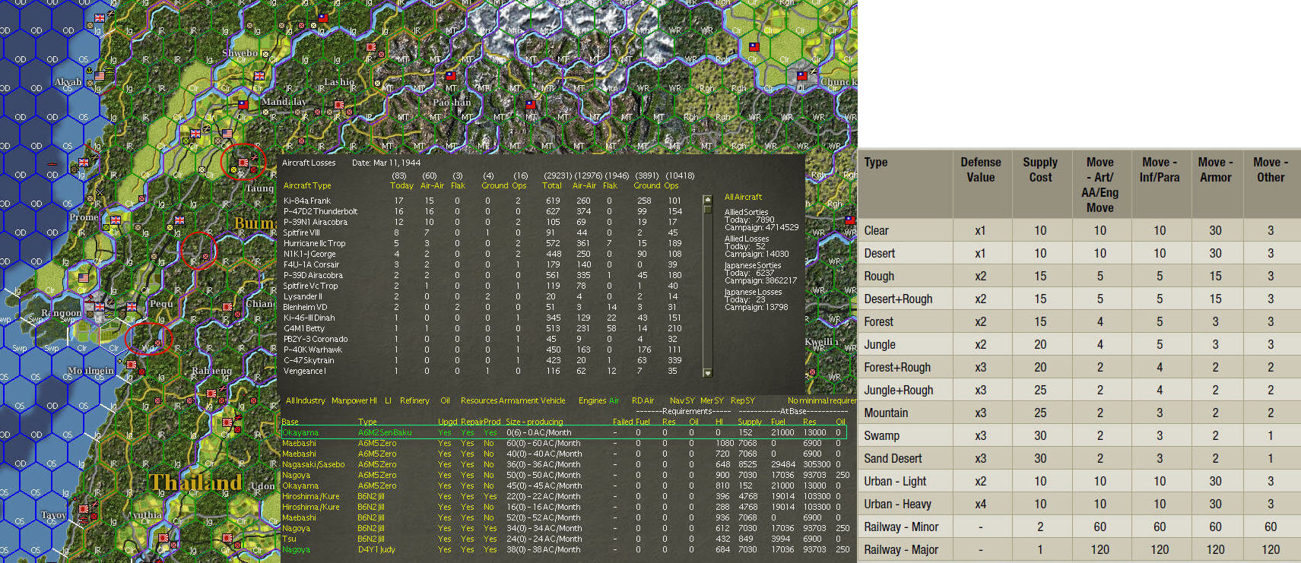
Task: Select the US flag unit beside Akyab
Action: (100, 76)
